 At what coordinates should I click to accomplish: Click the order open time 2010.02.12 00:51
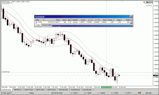pyautogui.click(x=54, y=22)
